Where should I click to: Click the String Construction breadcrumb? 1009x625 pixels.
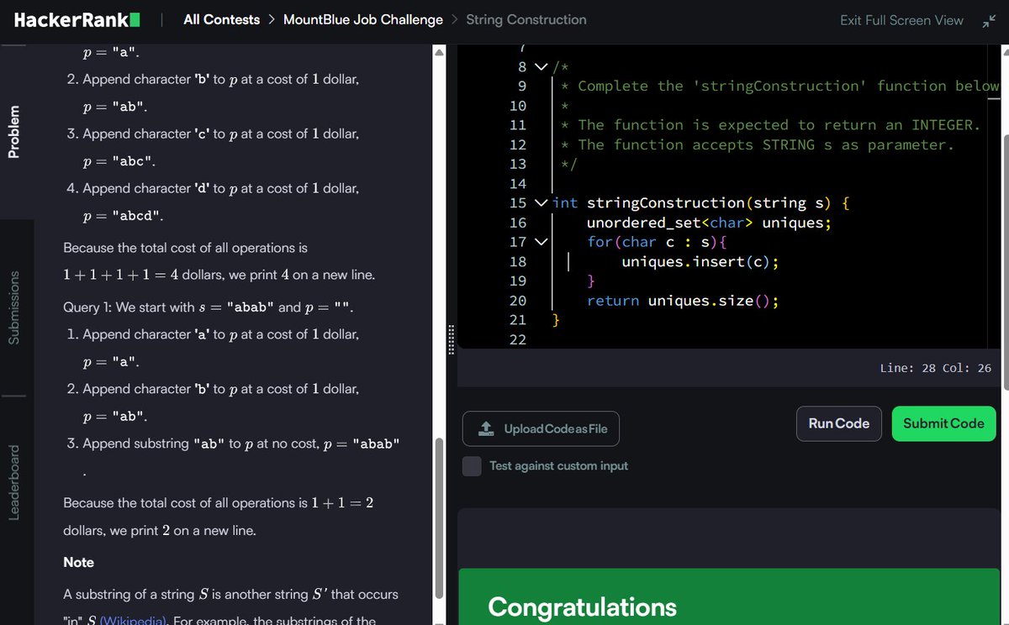click(526, 19)
